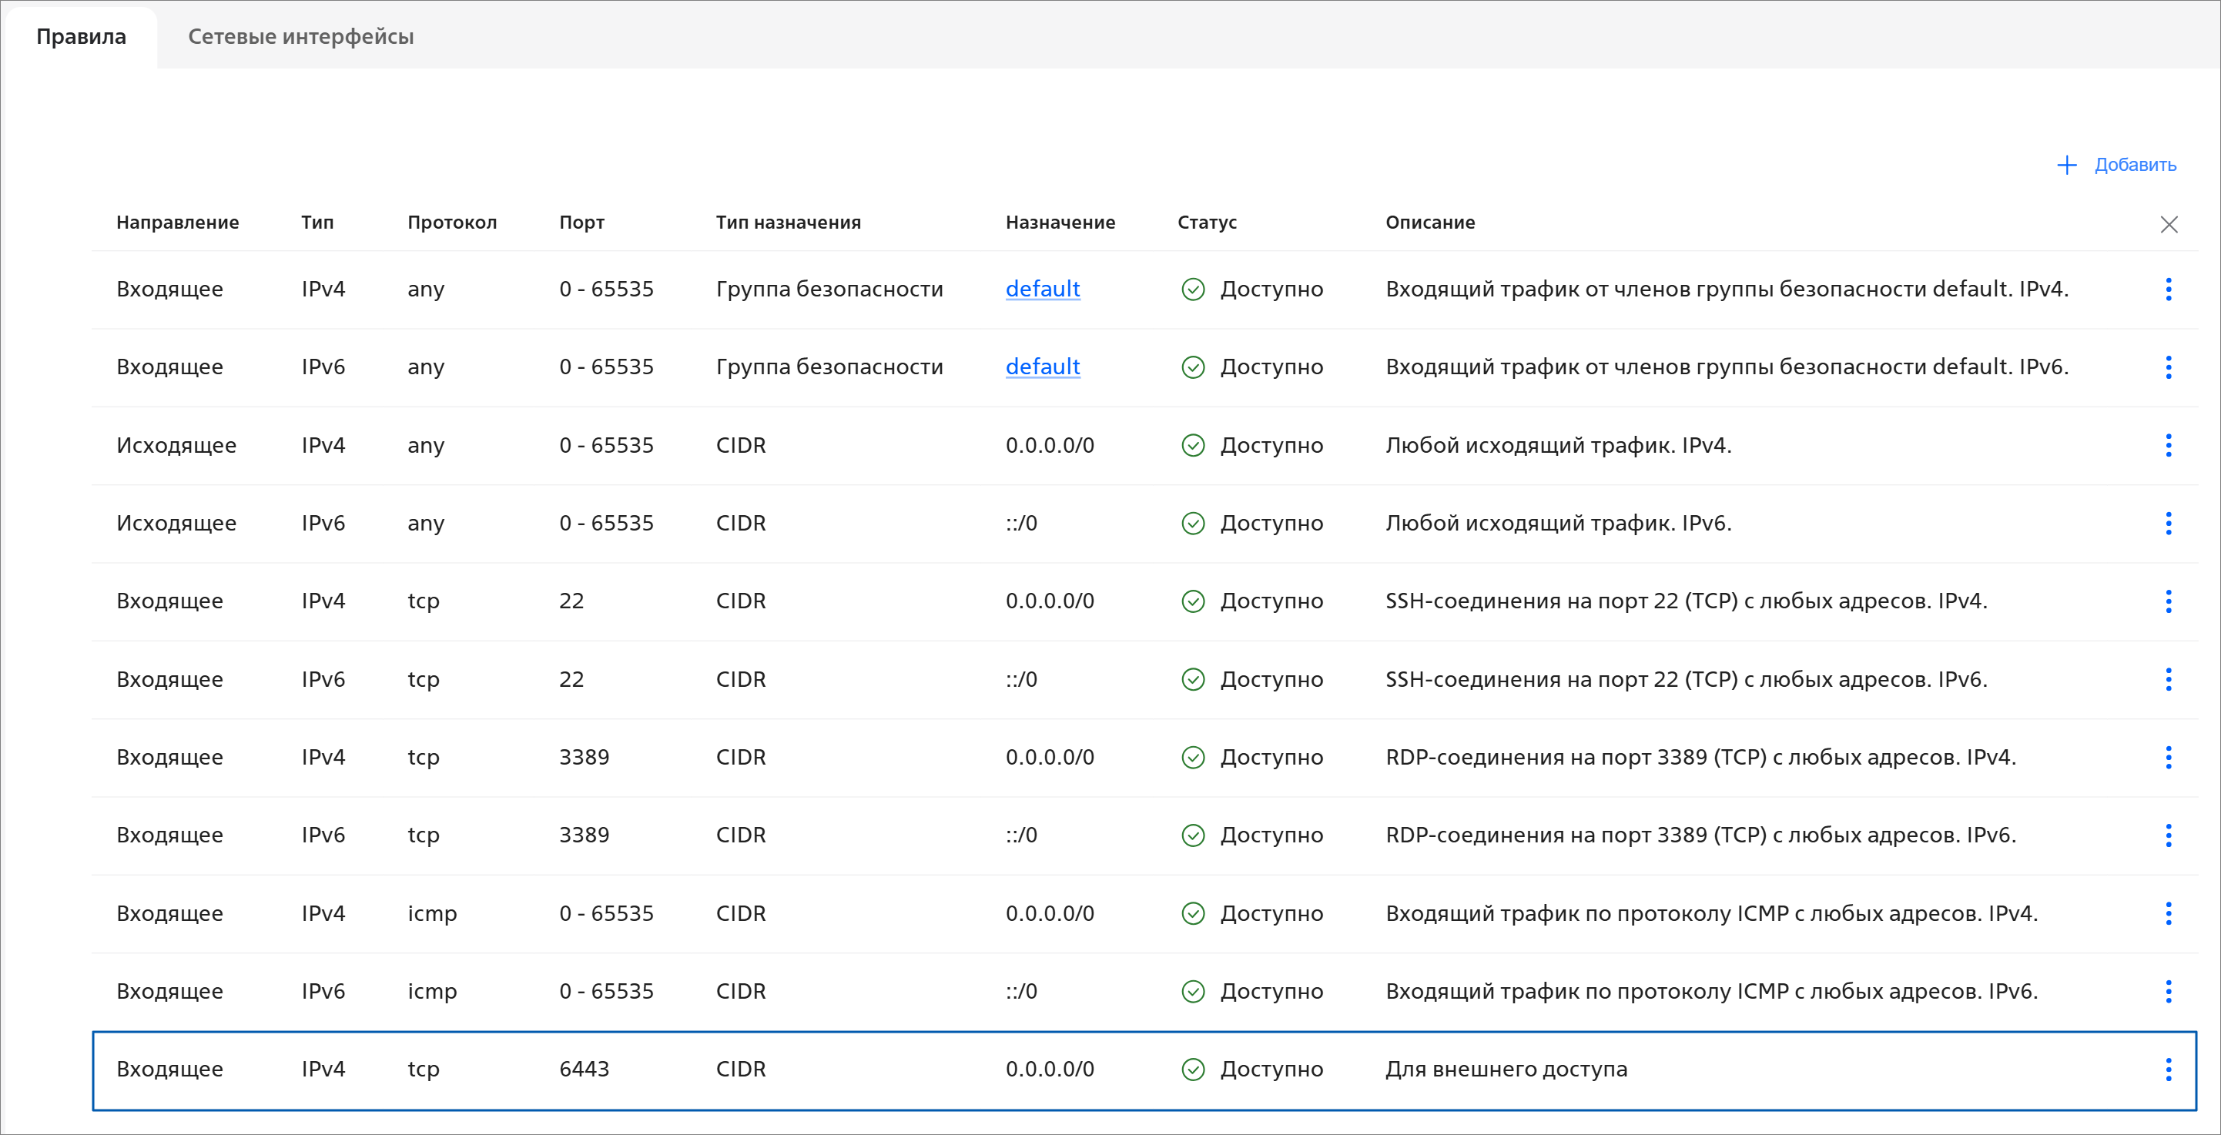Screen dimensions: 2221x1135
Task: Click Добавить to add a rule
Action: click(2135, 166)
